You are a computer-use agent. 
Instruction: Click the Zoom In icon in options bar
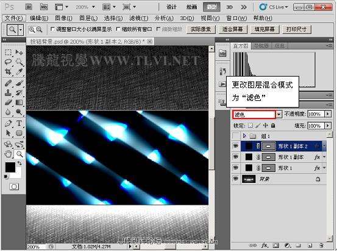[32, 30]
